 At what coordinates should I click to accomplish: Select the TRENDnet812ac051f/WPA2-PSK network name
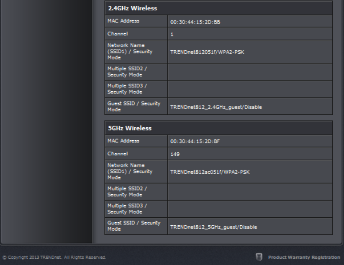point(210,172)
